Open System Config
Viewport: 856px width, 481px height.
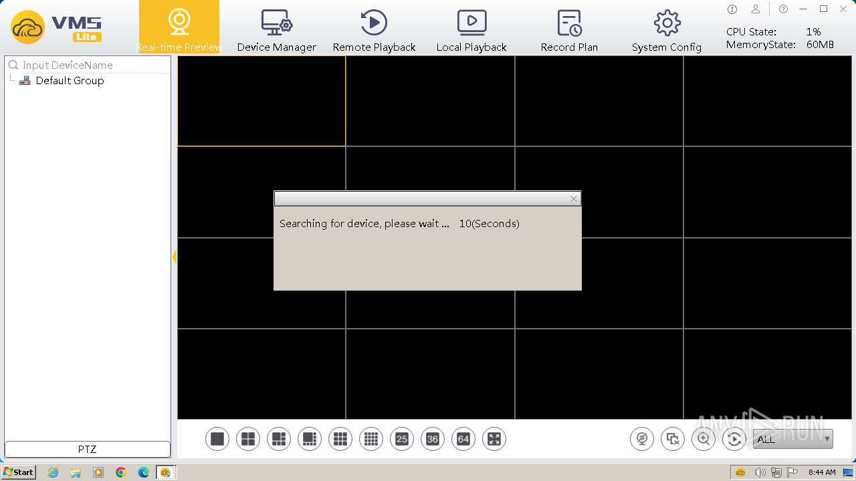667,30
